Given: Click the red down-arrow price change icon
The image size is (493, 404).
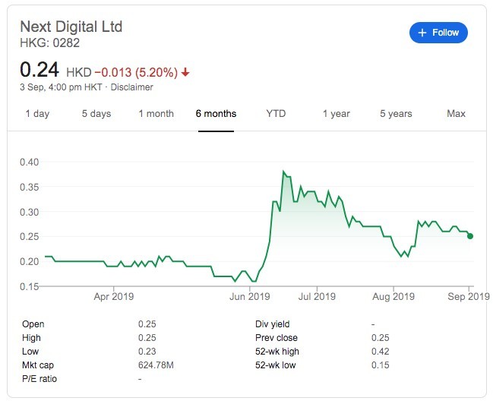Looking at the screenshot, I should 185,73.
